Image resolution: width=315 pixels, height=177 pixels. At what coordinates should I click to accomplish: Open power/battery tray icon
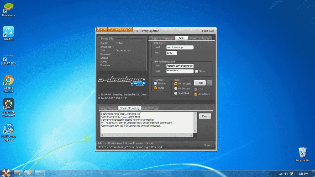(291, 174)
